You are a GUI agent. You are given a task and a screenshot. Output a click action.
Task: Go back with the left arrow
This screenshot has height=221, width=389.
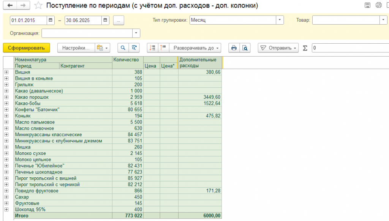(x=10, y=5)
